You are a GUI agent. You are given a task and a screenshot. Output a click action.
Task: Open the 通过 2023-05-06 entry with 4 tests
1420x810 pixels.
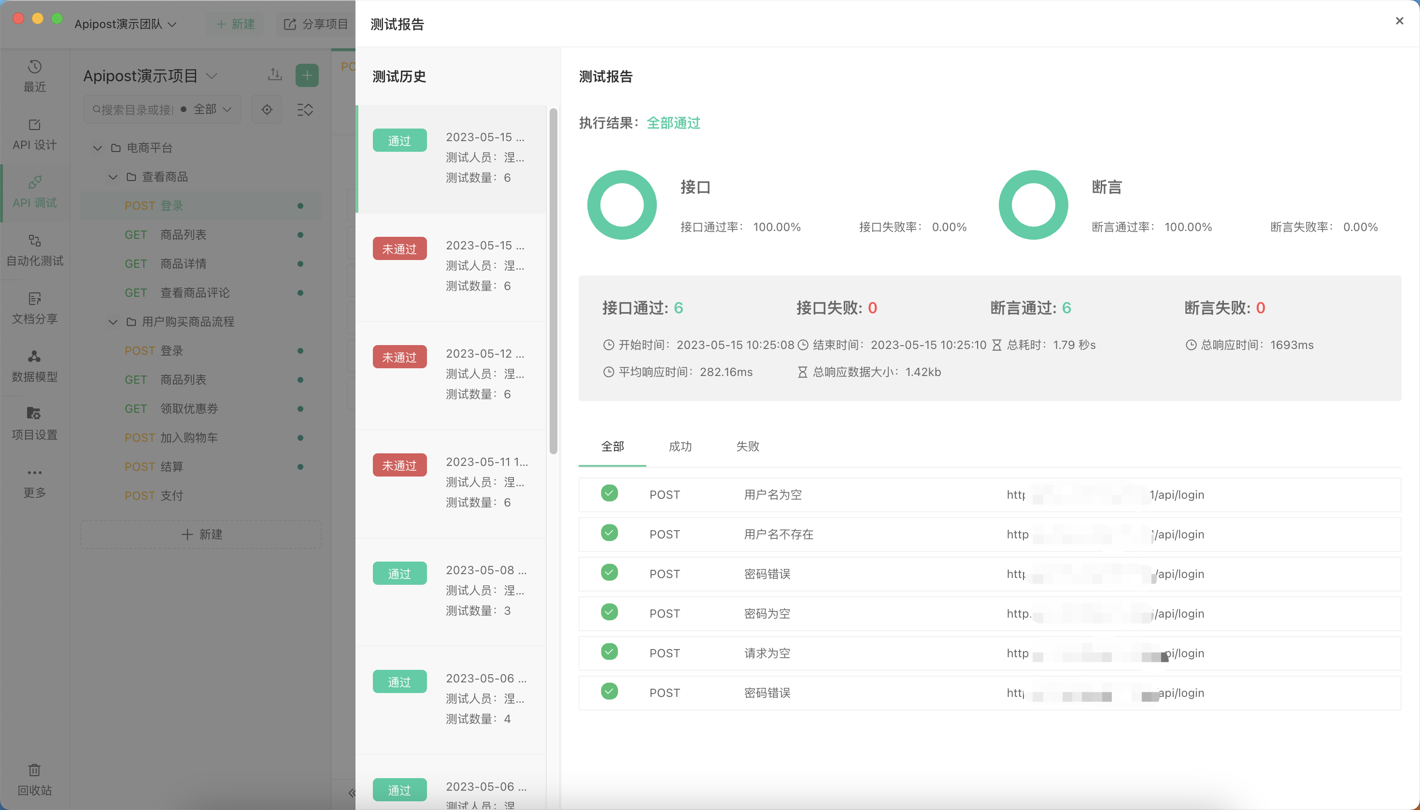click(452, 700)
